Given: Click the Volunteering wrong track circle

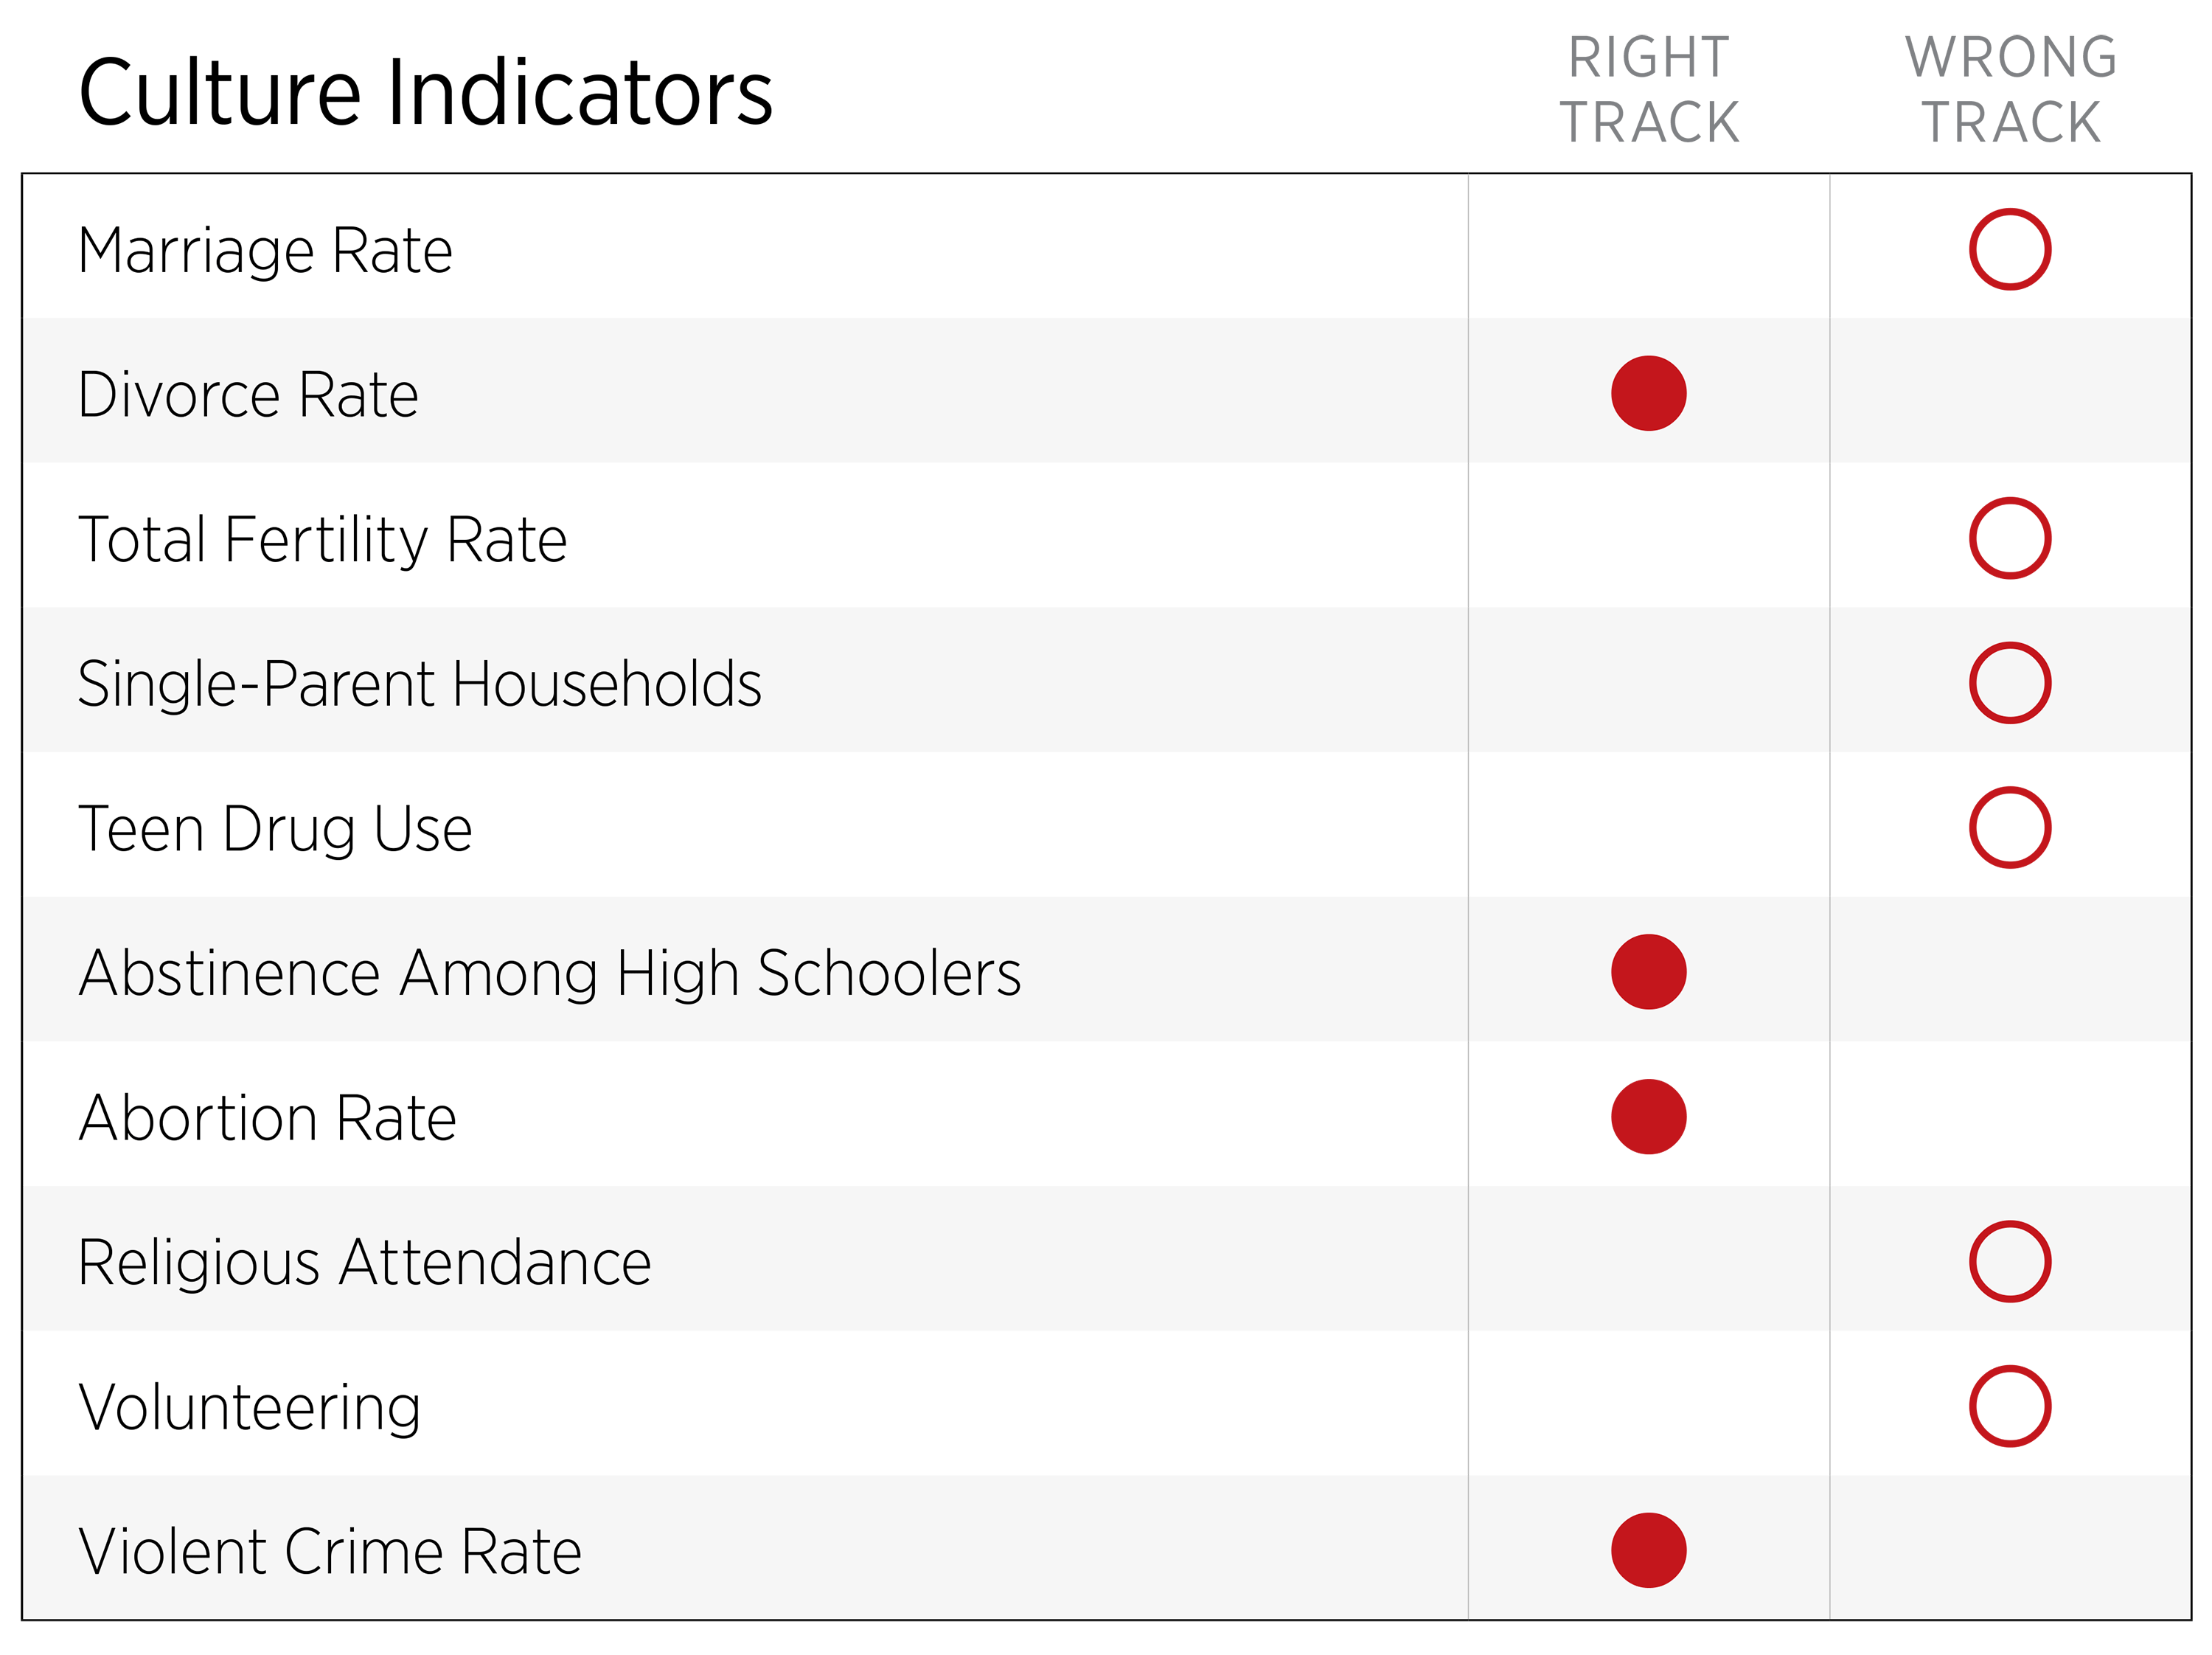Looking at the screenshot, I should tap(2009, 1406).
